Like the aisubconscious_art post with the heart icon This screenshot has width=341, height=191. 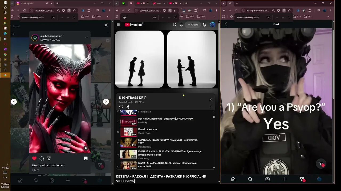34,158
